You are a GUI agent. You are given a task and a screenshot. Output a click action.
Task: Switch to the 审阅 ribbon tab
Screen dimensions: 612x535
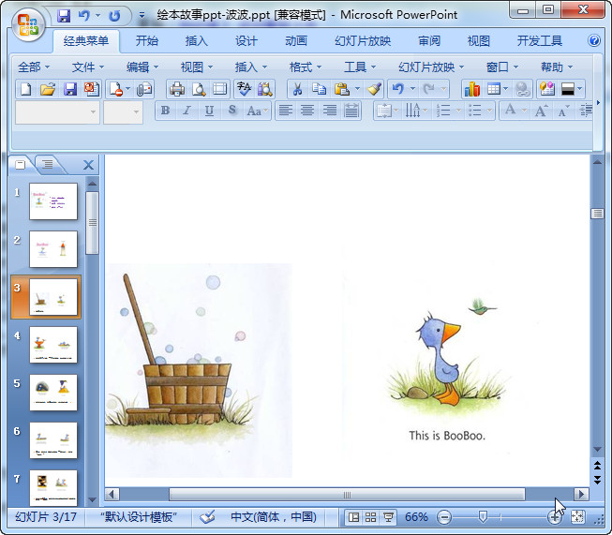(429, 41)
